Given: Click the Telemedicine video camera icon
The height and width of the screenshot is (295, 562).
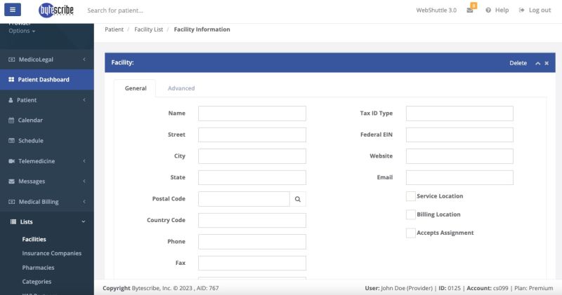Looking at the screenshot, I should pyautogui.click(x=11, y=161).
